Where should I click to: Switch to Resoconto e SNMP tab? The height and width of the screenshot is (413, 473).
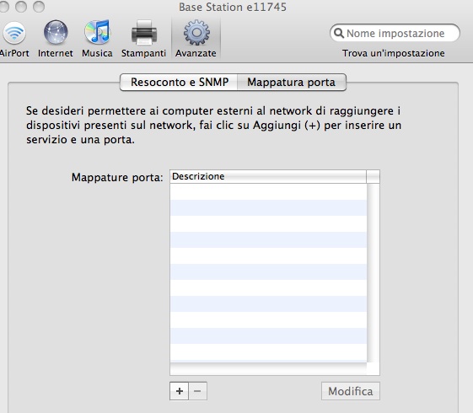tap(180, 82)
